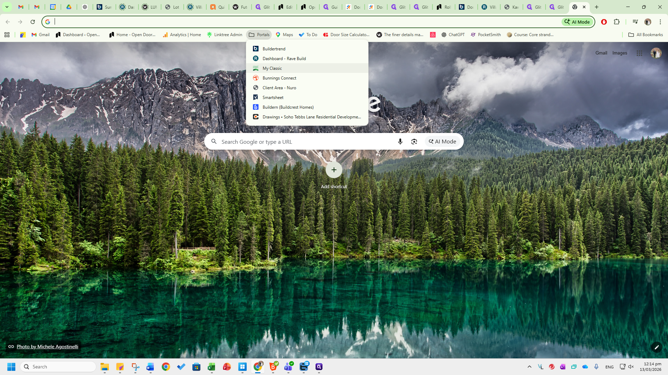Expand the tab search dropdown arrow
Viewport: 668px width, 375px height.
click(x=7, y=7)
